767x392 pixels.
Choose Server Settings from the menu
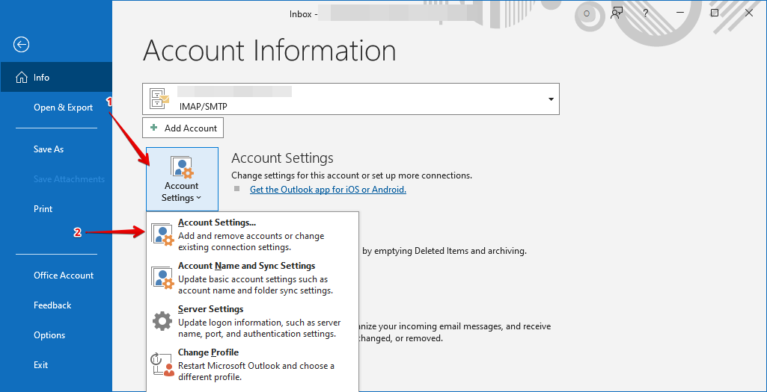[252, 321]
